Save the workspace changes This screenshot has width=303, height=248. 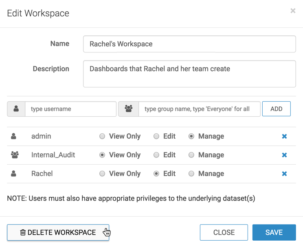coord(274,233)
